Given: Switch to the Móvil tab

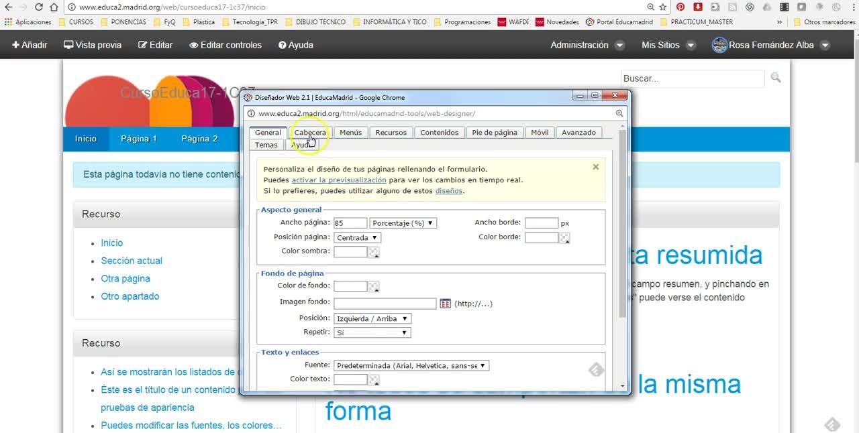Looking at the screenshot, I should point(540,133).
